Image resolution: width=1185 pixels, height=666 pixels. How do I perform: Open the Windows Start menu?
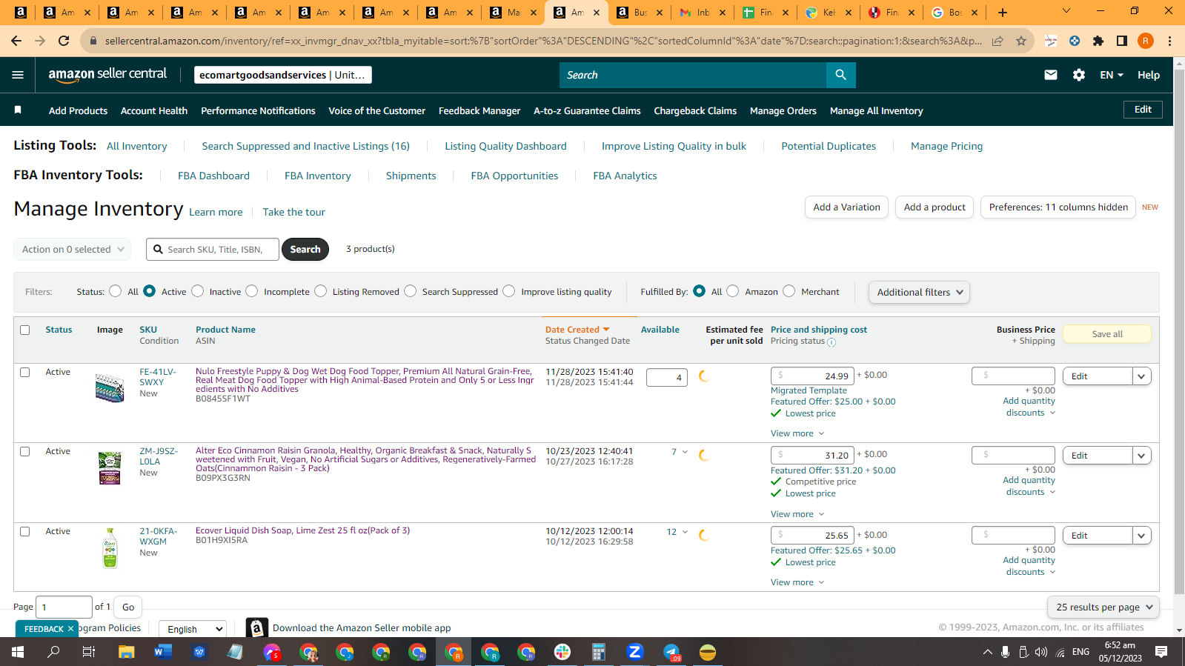(x=18, y=652)
